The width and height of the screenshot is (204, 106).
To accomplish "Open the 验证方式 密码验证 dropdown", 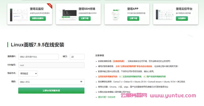I will [28, 73].
